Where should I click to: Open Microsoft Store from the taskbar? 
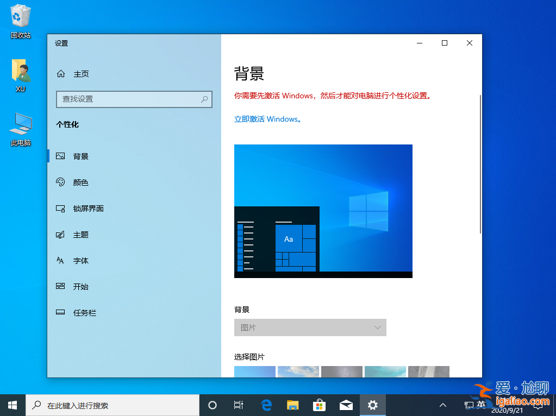click(x=319, y=405)
